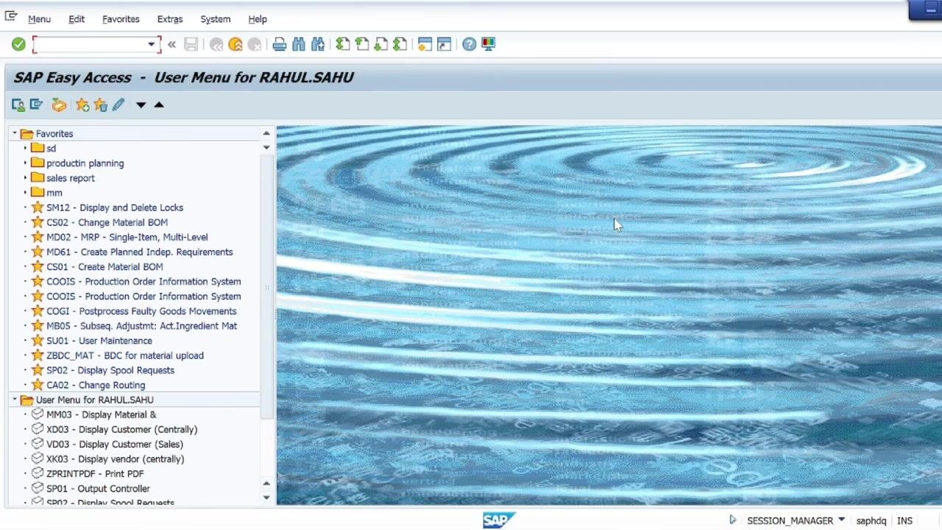The height and width of the screenshot is (530, 942).
Task: Click the INS insert mode indicator
Action: [x=904, y=520]
